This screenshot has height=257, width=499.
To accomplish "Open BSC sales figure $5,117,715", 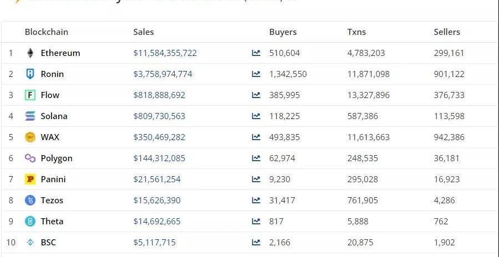I will (x=155, y=243).
